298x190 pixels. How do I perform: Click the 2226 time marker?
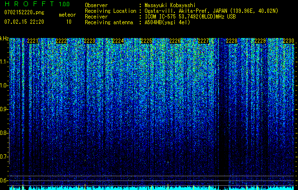tap(175, 41)
